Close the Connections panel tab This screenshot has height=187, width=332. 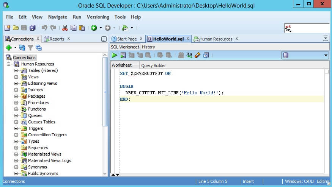pyautogui.click(x=38, y=39)
